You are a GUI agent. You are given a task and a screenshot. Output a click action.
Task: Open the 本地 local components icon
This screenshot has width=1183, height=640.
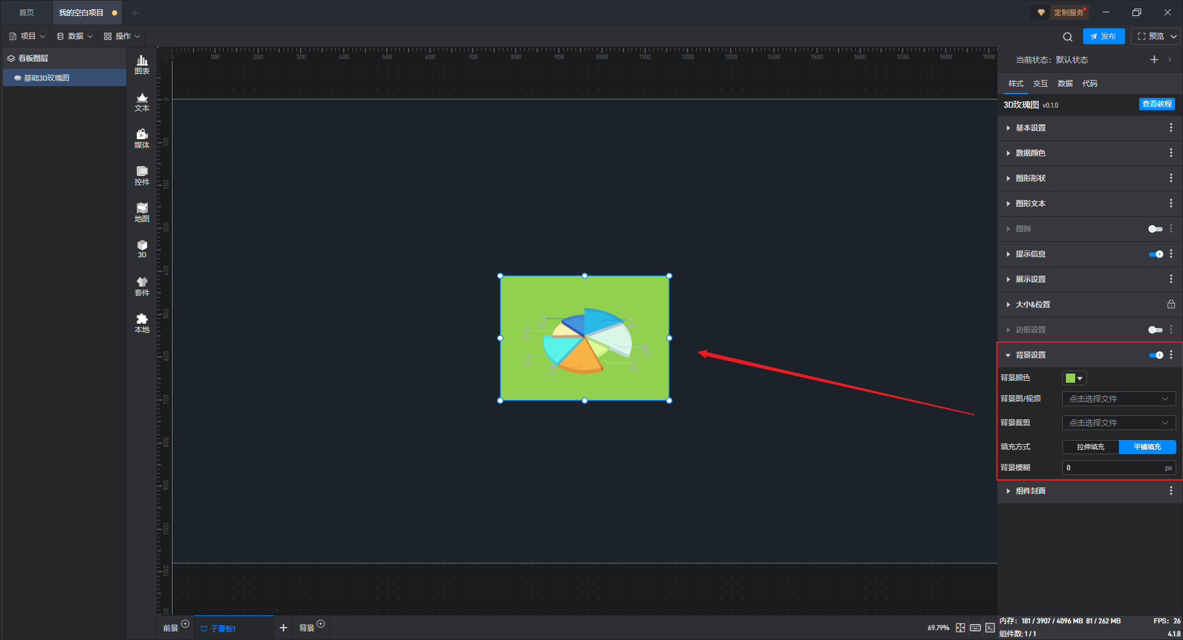point(142,323)
